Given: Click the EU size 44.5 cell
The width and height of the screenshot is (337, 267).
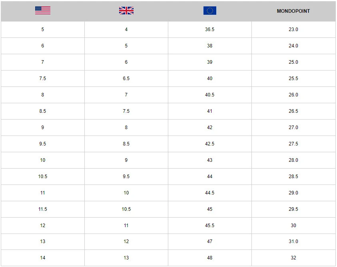Looking at the screenshot, I should point(210,193).
